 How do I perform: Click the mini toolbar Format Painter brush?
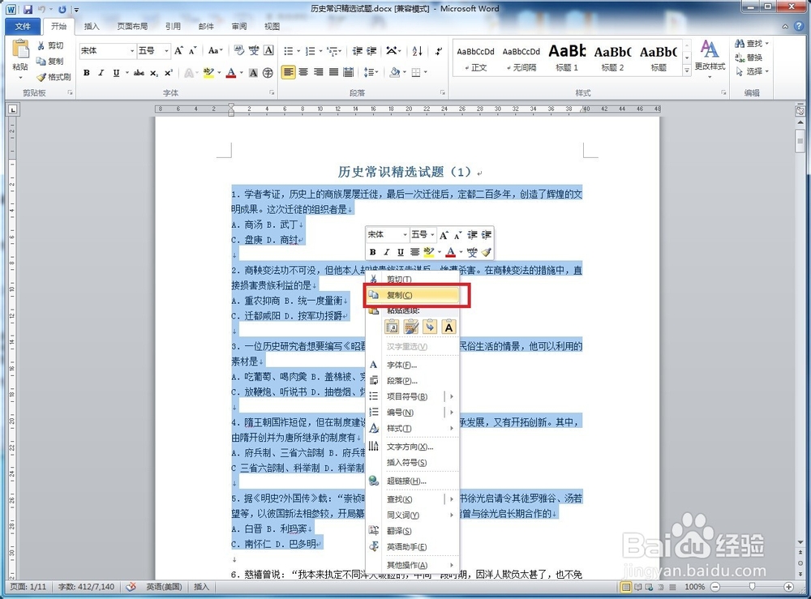tap(486, 252)
